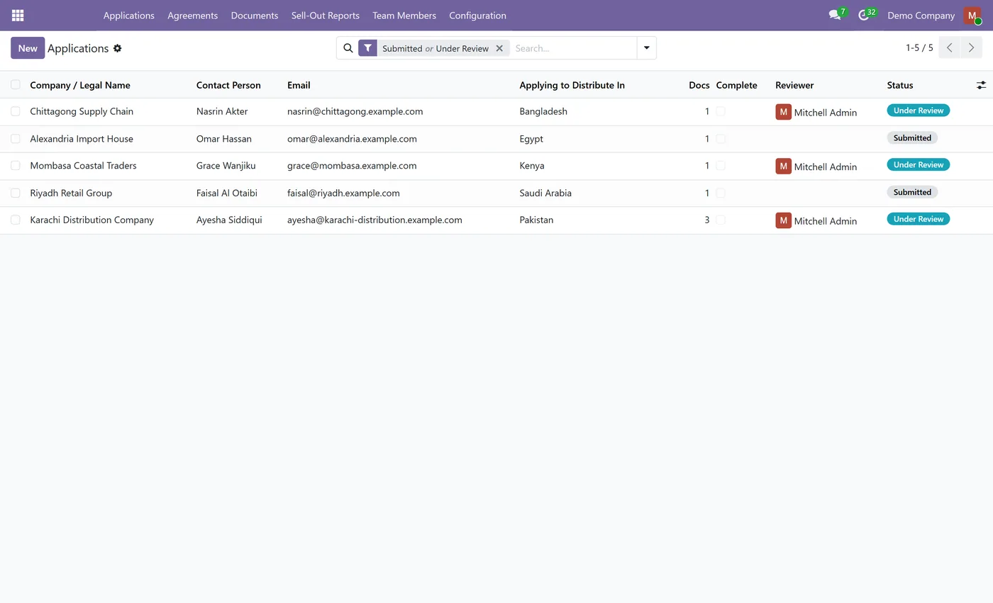Open the Team Members menu
This screenshot has height=603, width=993.
coord(404,16)
